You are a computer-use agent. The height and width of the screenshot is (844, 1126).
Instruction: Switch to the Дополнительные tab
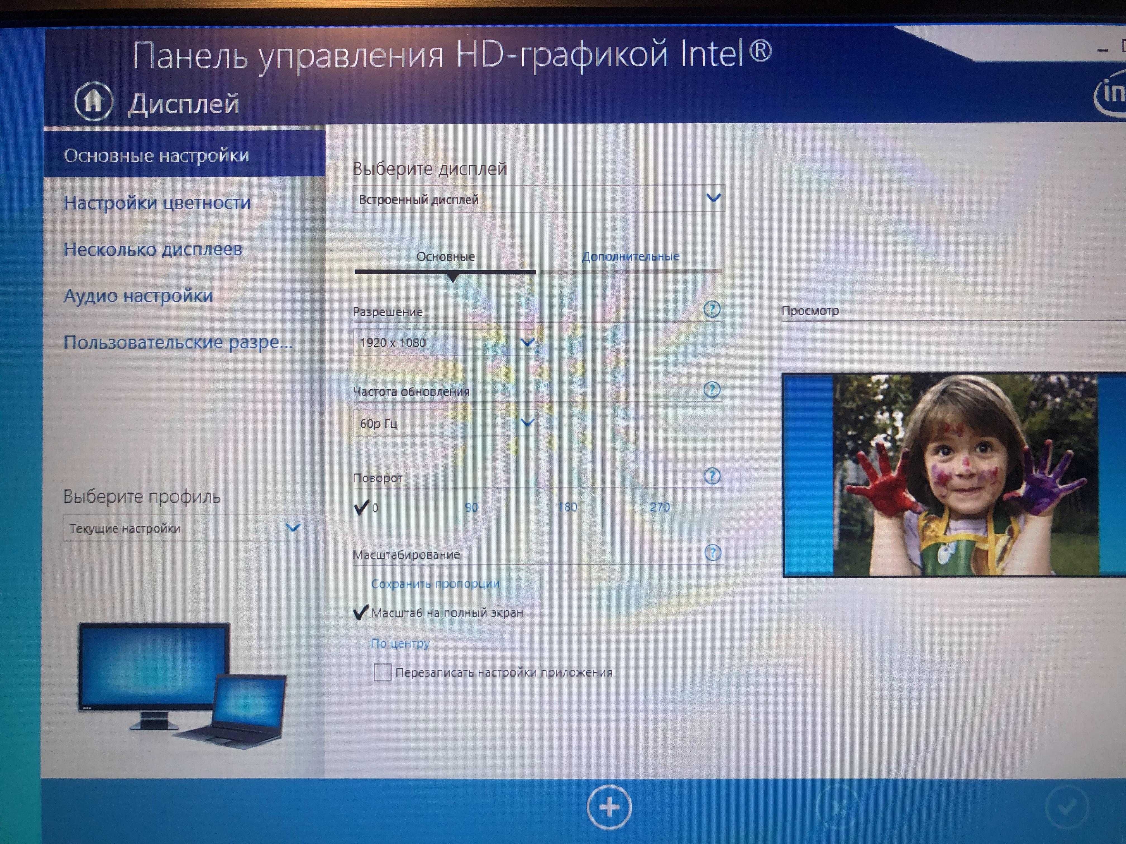coord(631,257)
